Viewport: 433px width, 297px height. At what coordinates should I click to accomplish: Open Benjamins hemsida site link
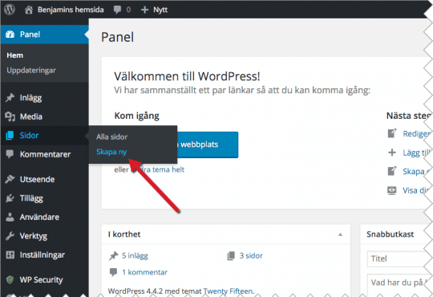click(x=71, y=10)
